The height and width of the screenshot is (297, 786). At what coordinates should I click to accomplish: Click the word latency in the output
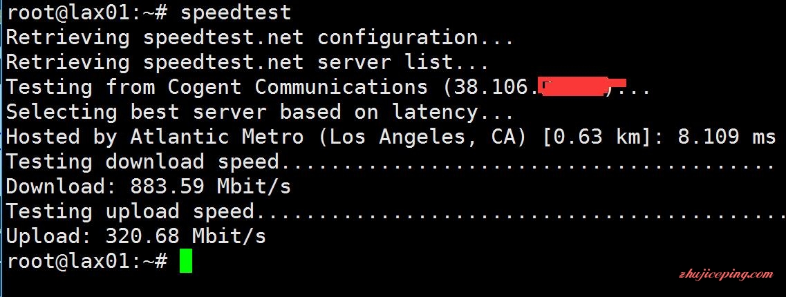coord(435,113)
